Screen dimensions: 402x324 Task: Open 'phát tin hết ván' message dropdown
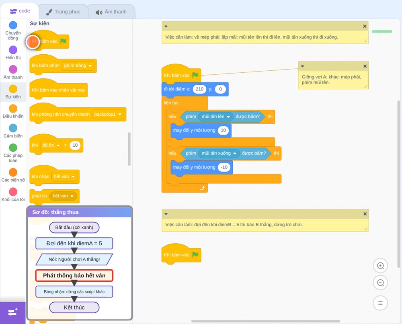[63, 196]
